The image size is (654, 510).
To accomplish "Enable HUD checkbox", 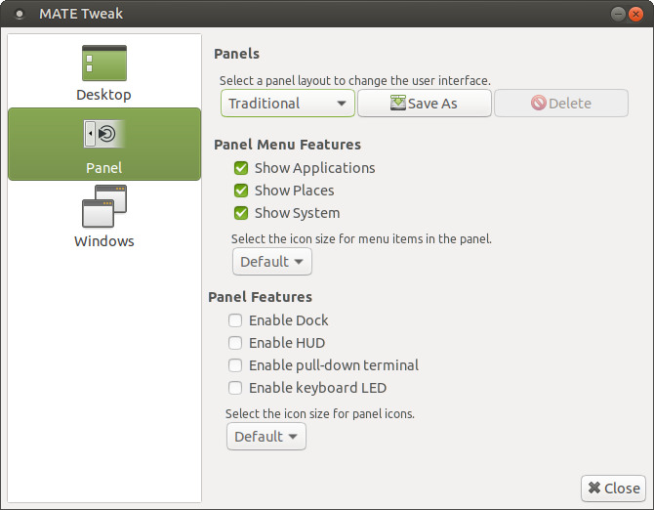I will [235, 343].
